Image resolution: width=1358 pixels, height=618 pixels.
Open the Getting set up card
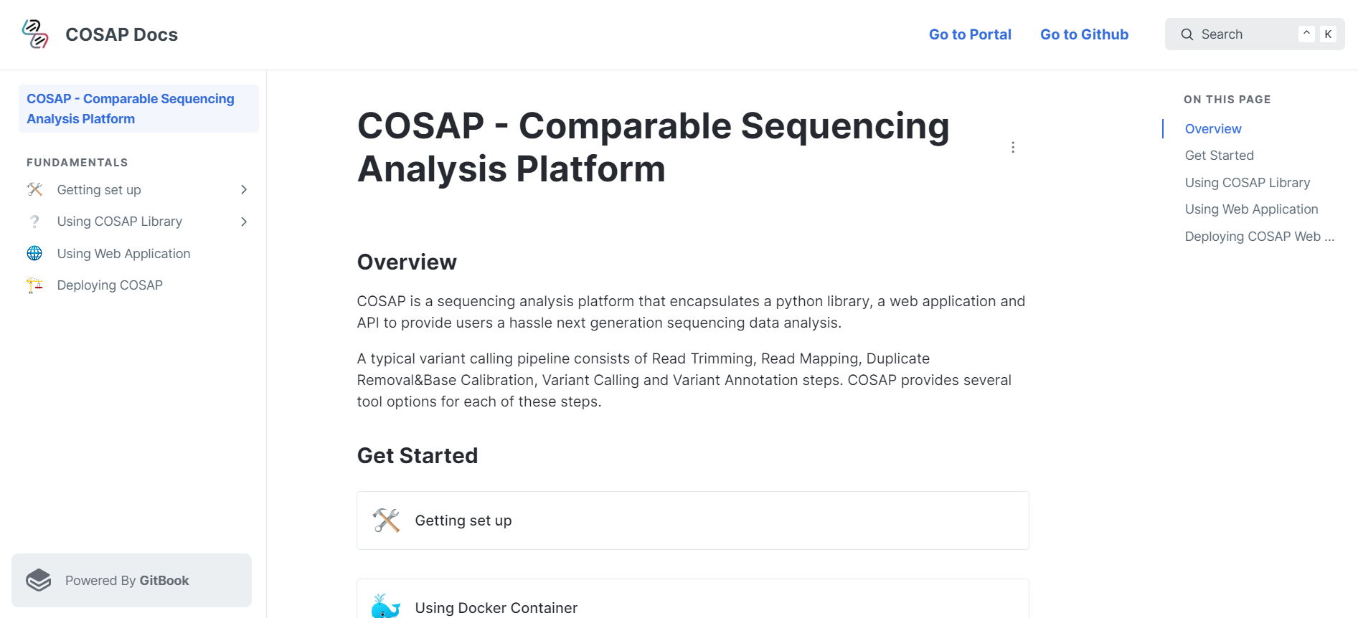pyautogui.click(x=692, y=520)
